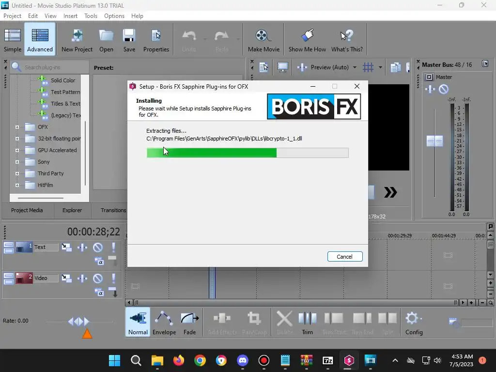Open track FX on Text track

82,247
